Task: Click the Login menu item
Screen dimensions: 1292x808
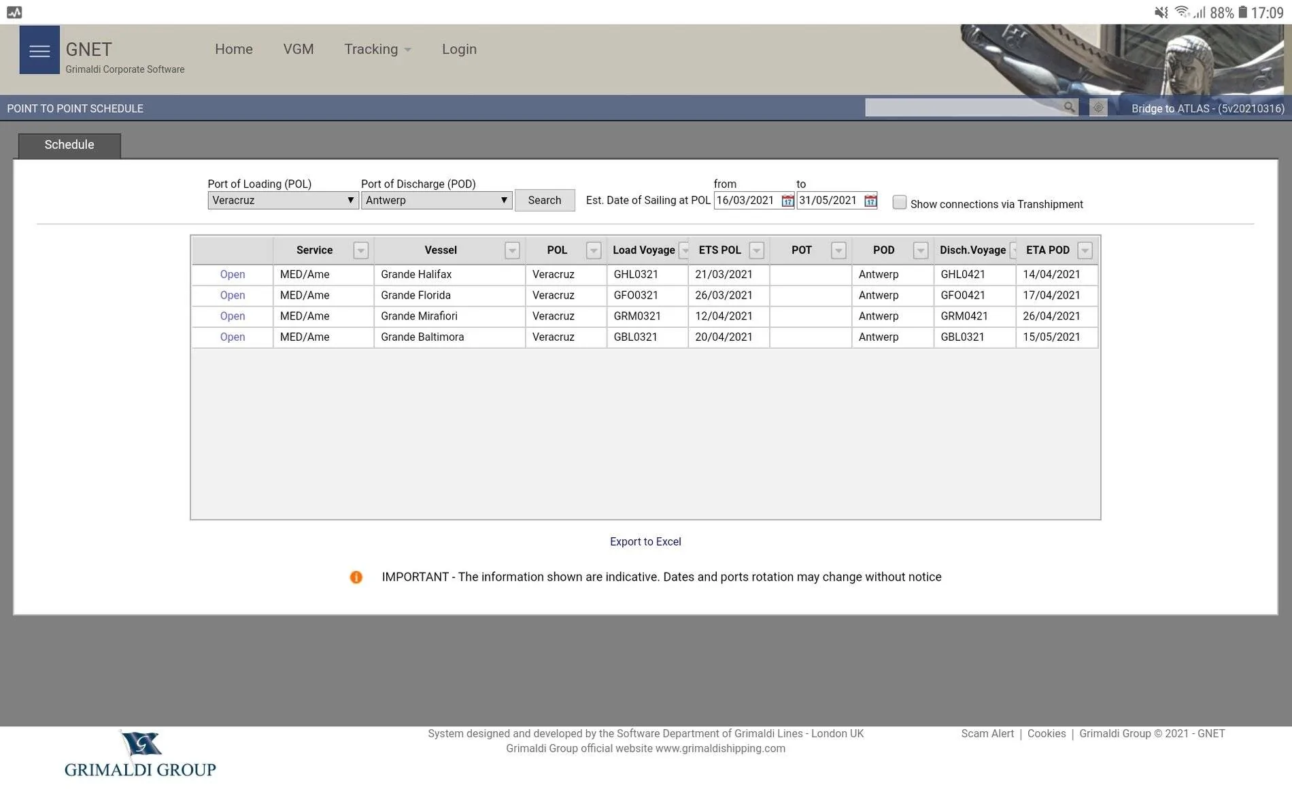Action: point(459,49)
